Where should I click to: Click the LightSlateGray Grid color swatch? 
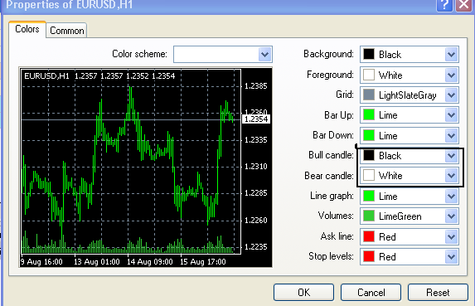tap(369, 95)
